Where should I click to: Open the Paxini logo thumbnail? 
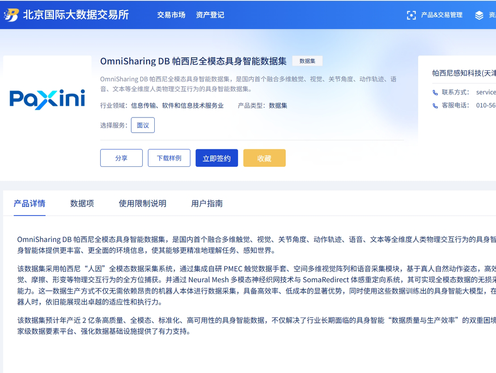click(47, 99)
